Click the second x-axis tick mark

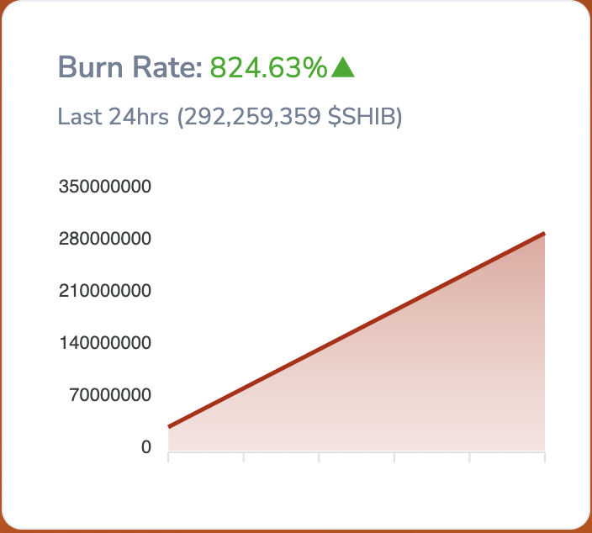[x=244, y=456]
